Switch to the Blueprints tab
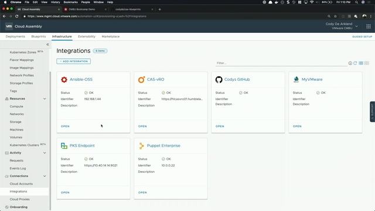The height and width of the screenshot is (211, 375). click(39, 36)
